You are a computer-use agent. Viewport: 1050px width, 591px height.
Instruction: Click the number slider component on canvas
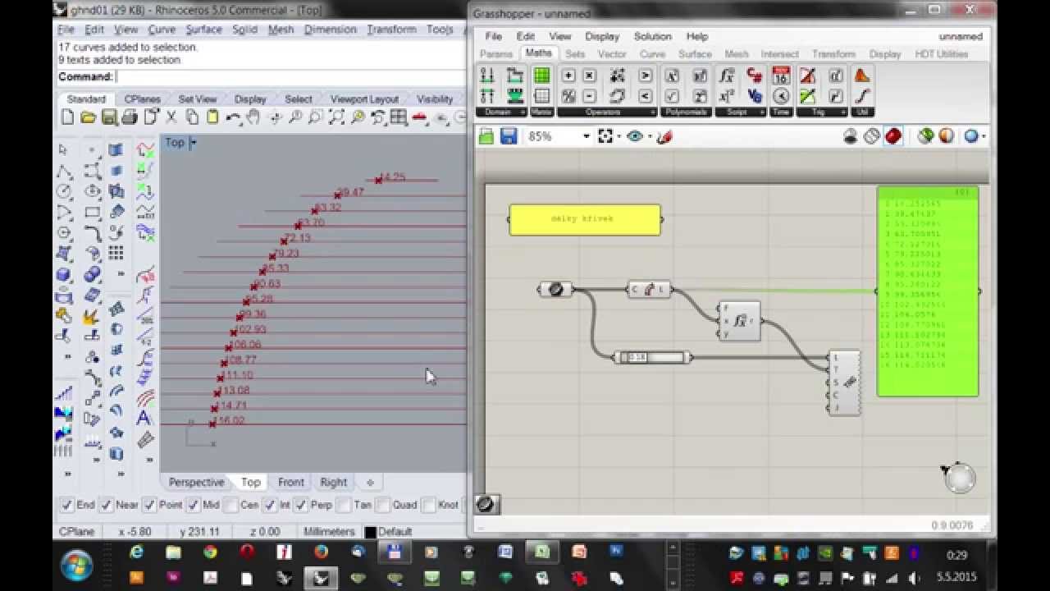click(x=654, y=357)
